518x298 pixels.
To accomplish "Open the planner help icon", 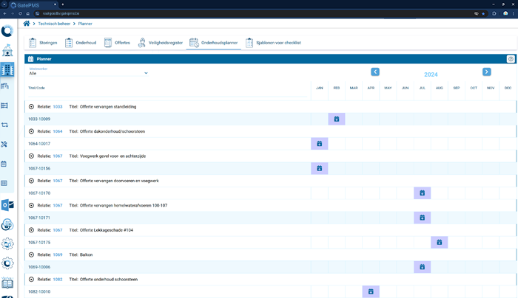I will pyautogui.click(x=511, y=59).
